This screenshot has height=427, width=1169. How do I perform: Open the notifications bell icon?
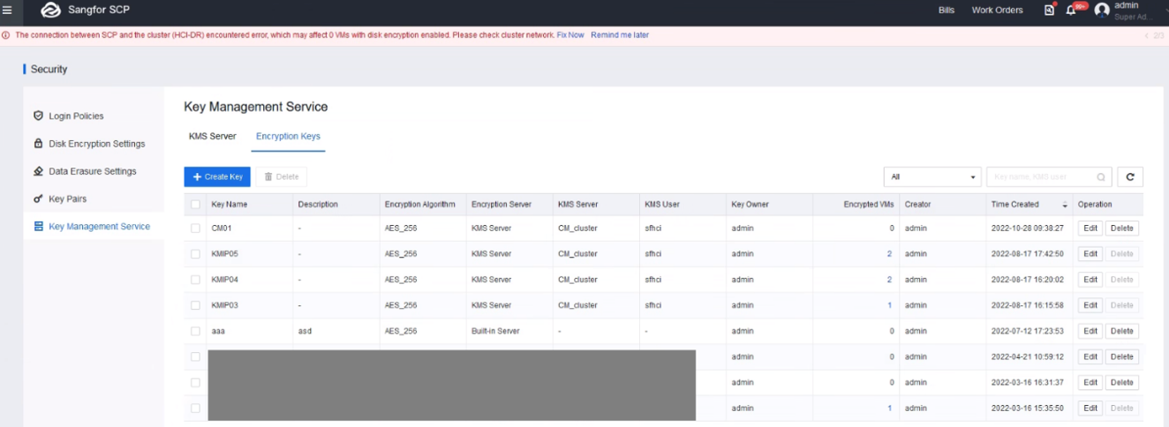[x=1071, y=11]
